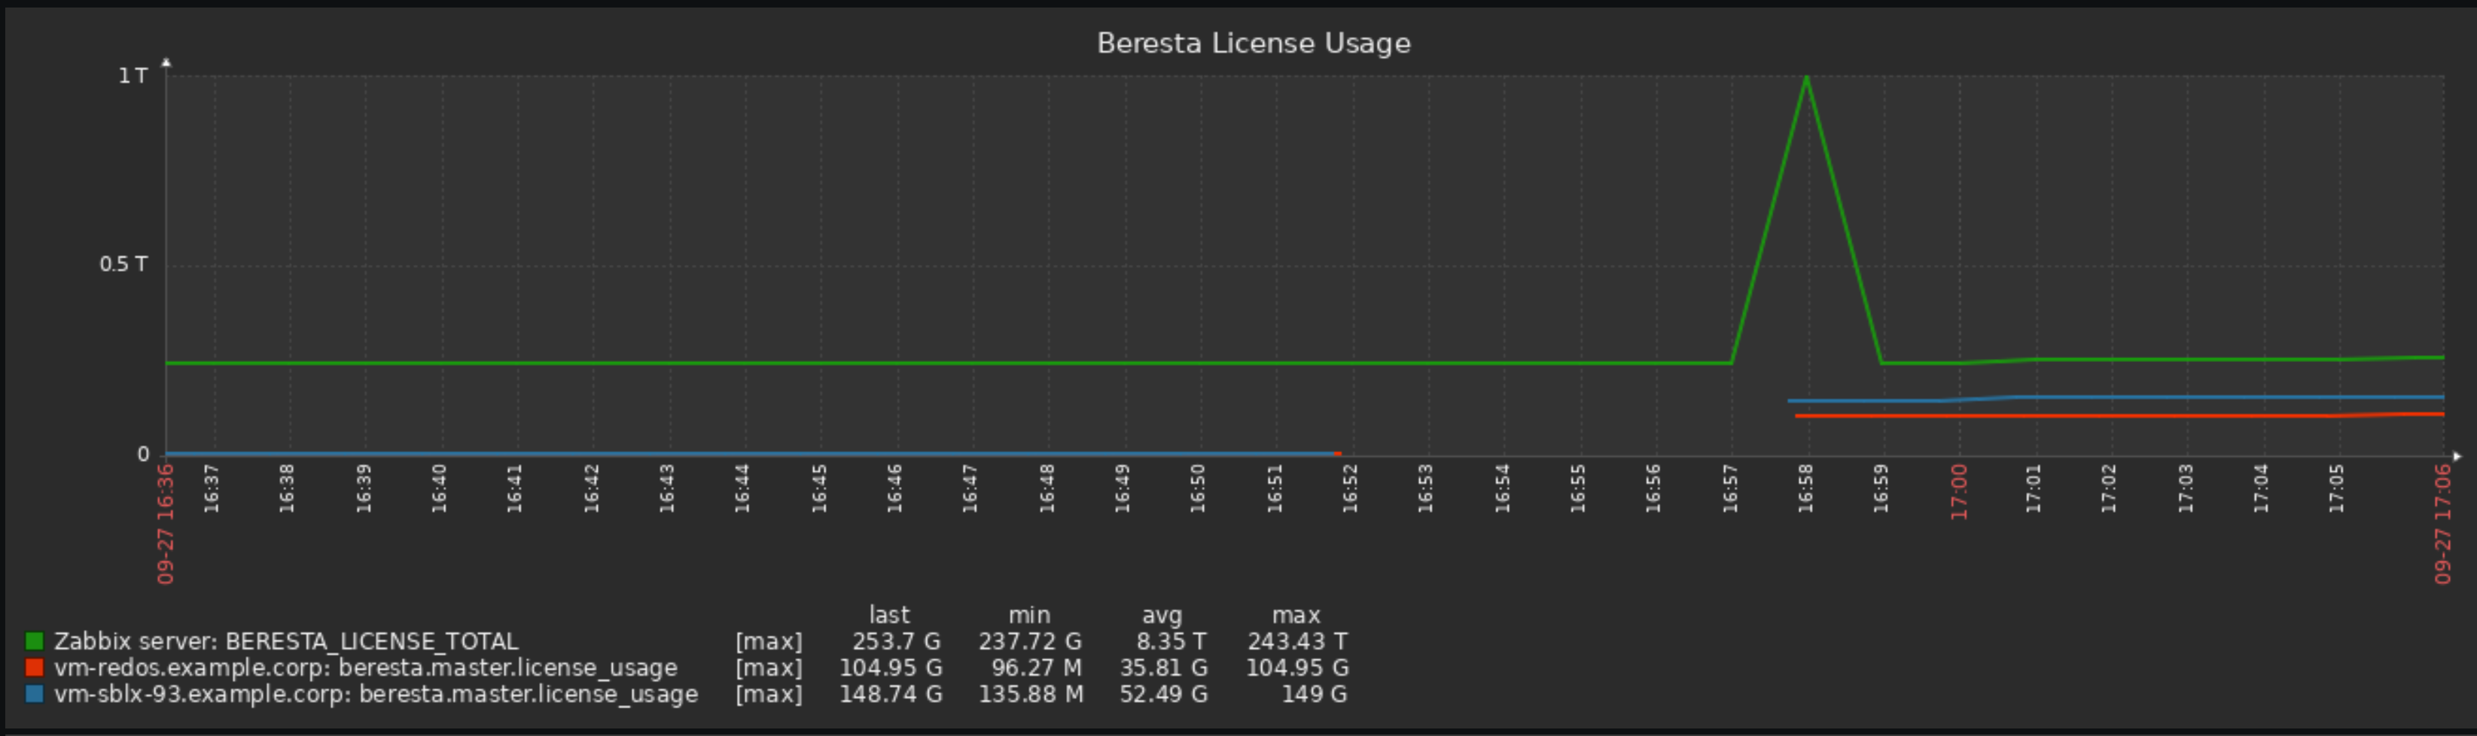Screen dimensions: 2477x736
Task: Click the 0.5 T y-axis label
Action: [x=123, y=264]
